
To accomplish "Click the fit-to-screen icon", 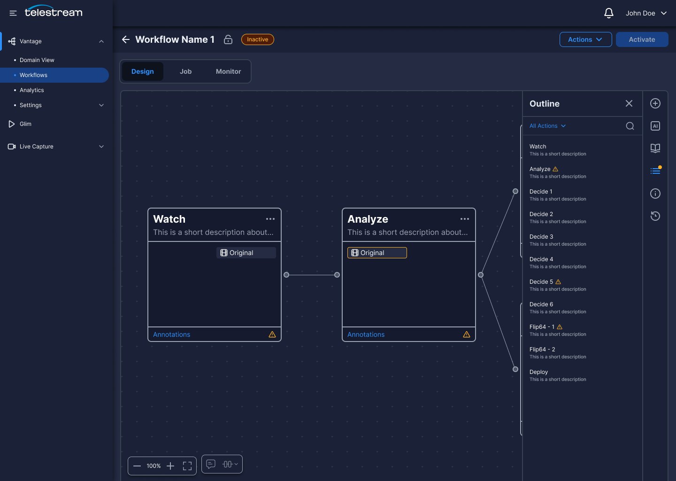I will click(187, 466).
